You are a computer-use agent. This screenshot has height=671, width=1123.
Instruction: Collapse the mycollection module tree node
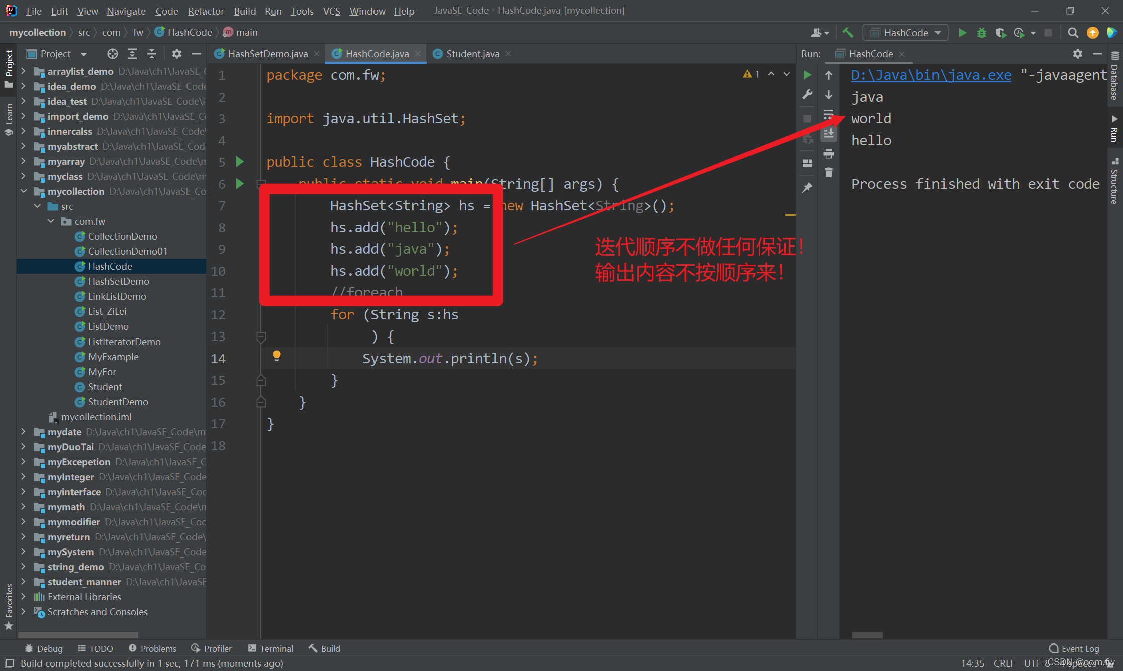pyautogui.click(x=24, y=191)
